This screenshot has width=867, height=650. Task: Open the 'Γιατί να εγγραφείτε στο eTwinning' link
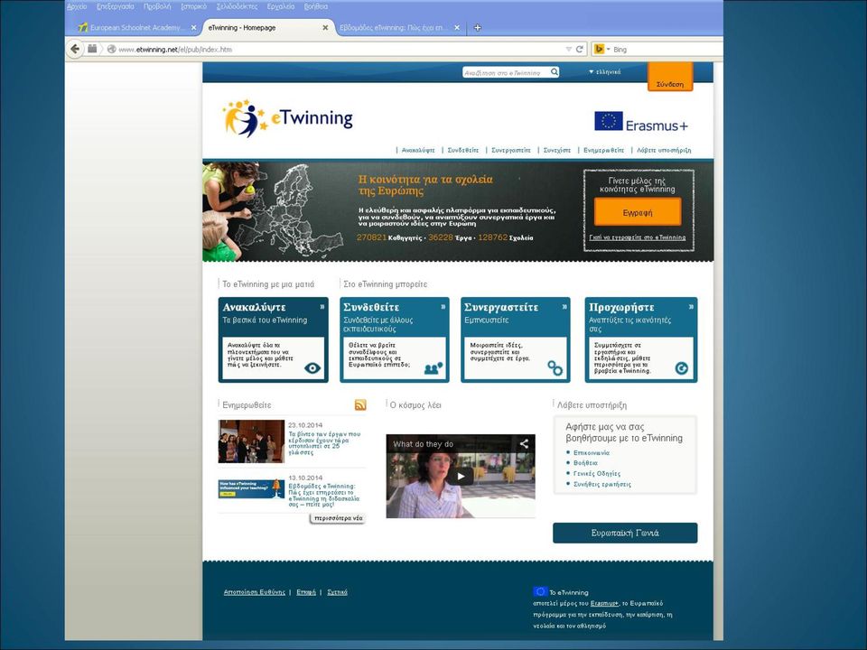(x=638, y=237)
